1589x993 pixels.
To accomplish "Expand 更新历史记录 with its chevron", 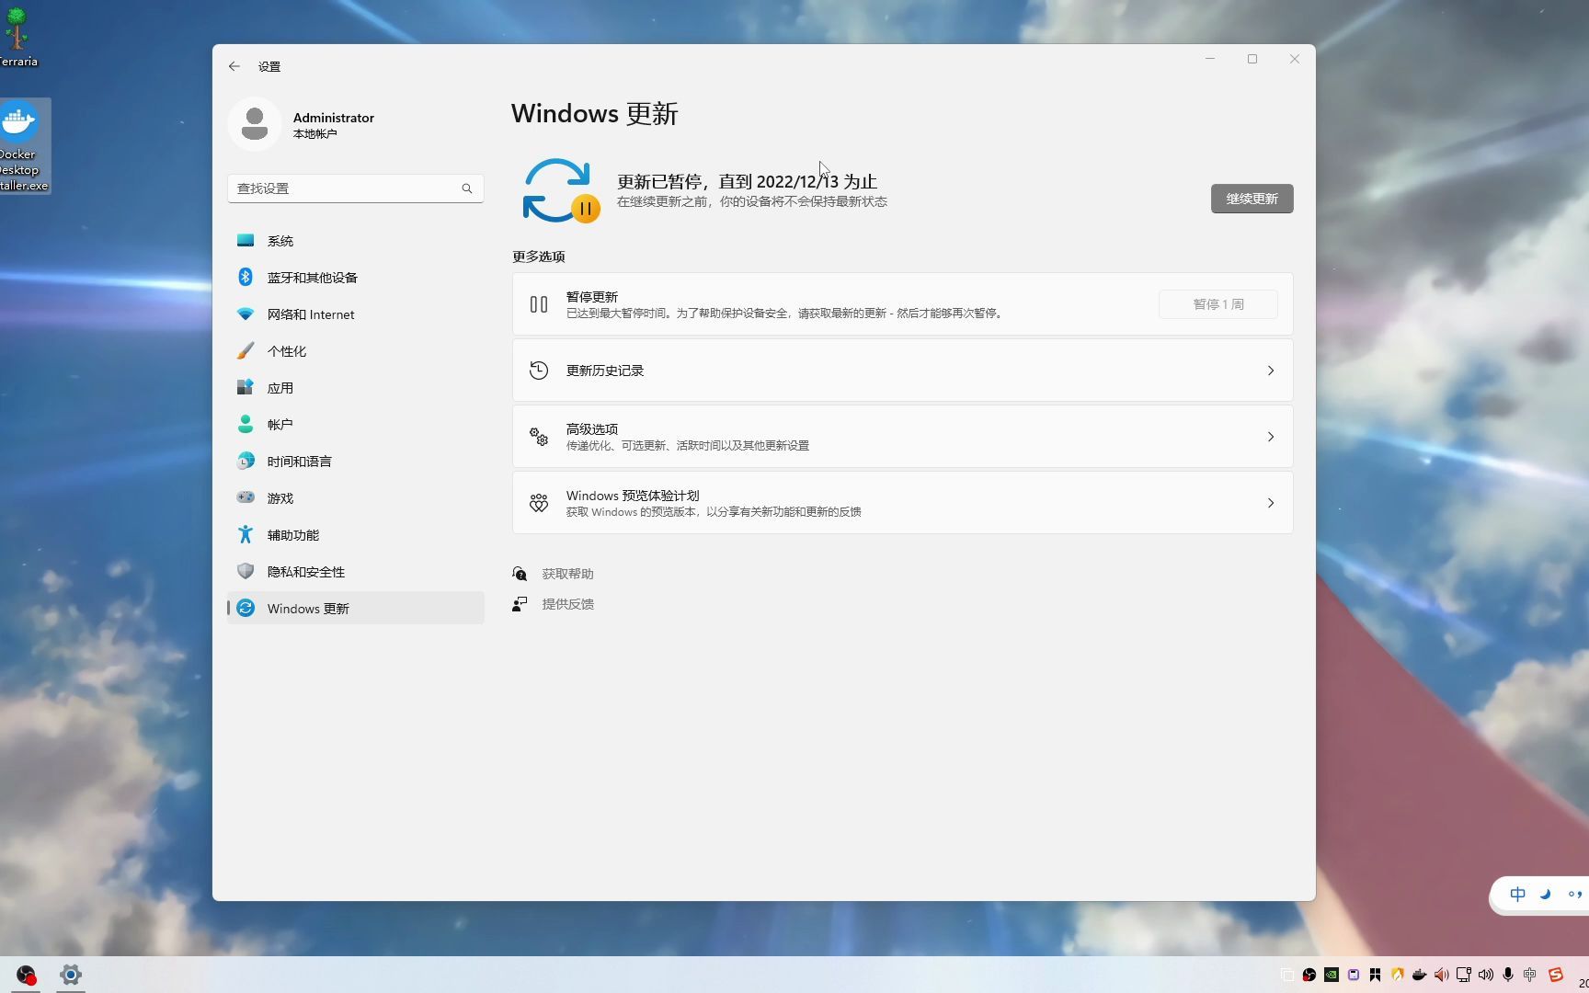I will click(1271, 371).
